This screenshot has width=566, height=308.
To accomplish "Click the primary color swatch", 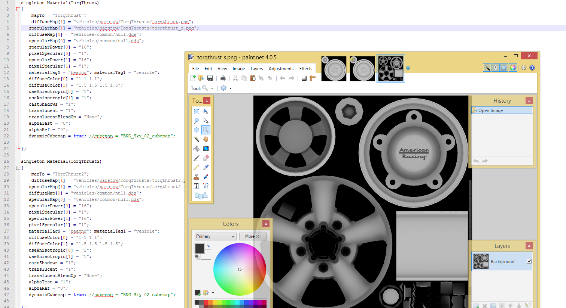I will coord(200,248).
